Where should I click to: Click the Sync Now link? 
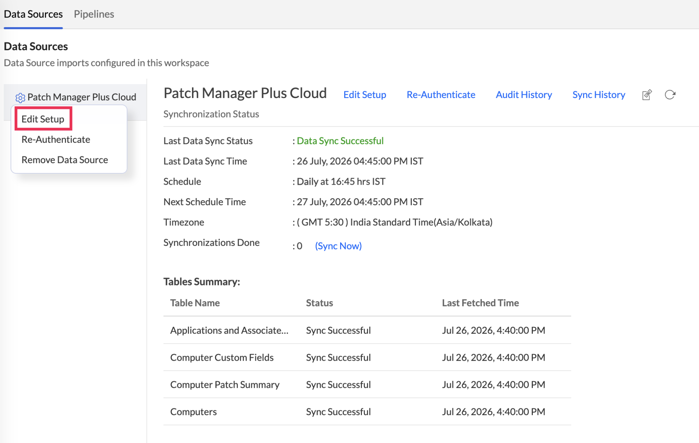pyautogui.click(x=338, y=246)
